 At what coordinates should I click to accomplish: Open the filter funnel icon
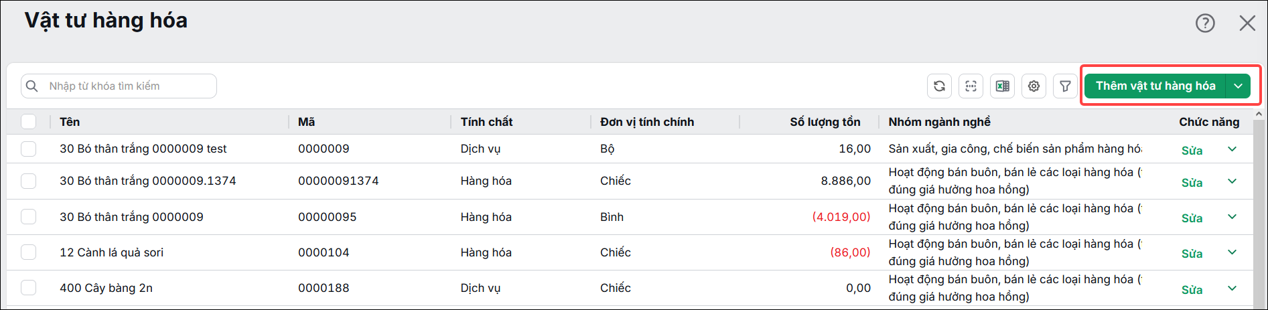[1065, 86]
